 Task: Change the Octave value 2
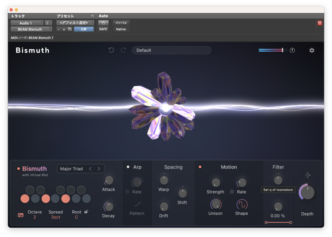pos(34,217)
